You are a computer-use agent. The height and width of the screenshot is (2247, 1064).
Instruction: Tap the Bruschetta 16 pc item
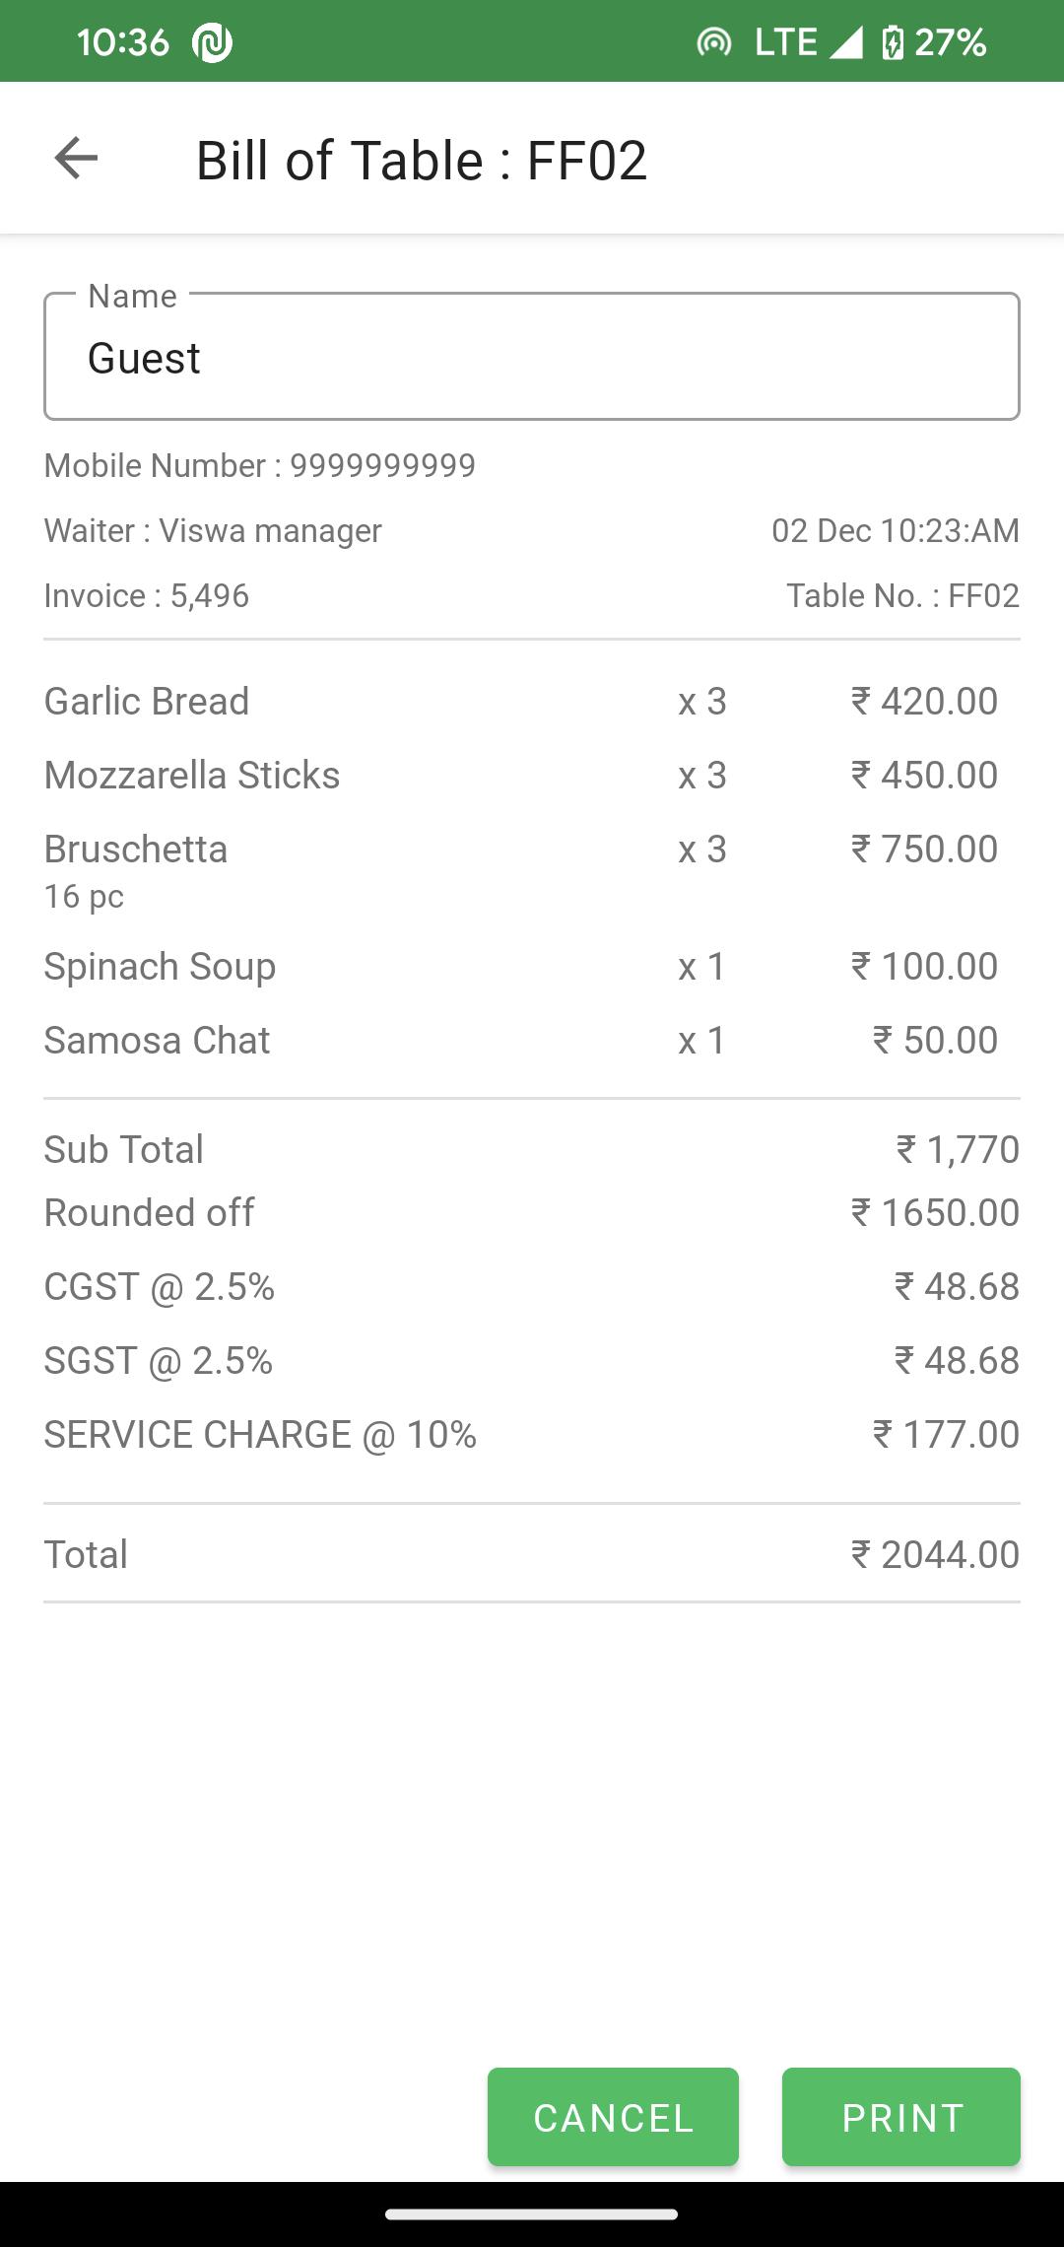[532, 871]
